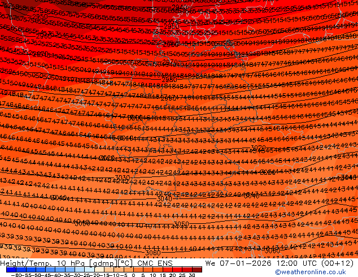Click the '30' legend scale value
The height and width of the screenshot is (277, 358).
pos(192,275)
